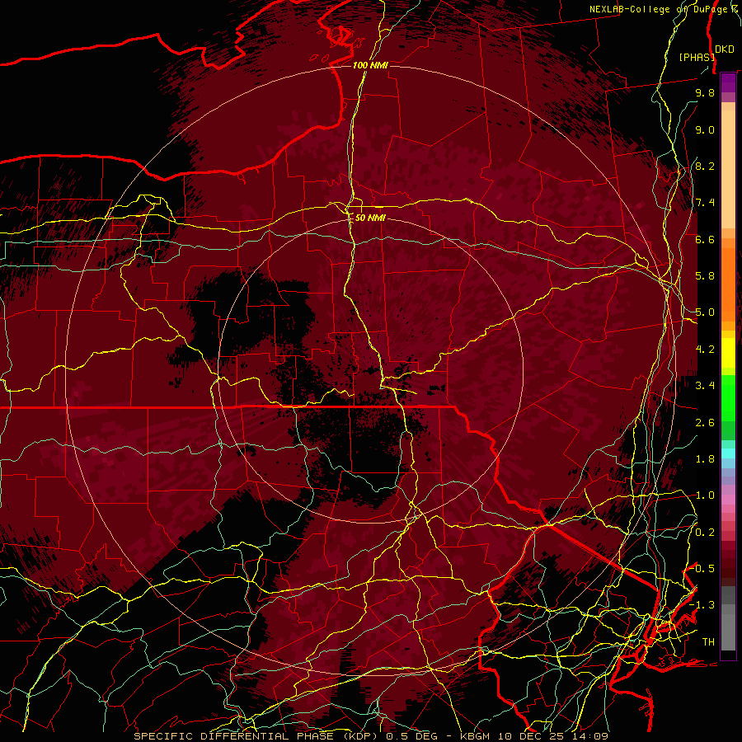Screen dimensions: 742x742
Task: Click the 7.4 legend value
Action: (x=705, y=203)
